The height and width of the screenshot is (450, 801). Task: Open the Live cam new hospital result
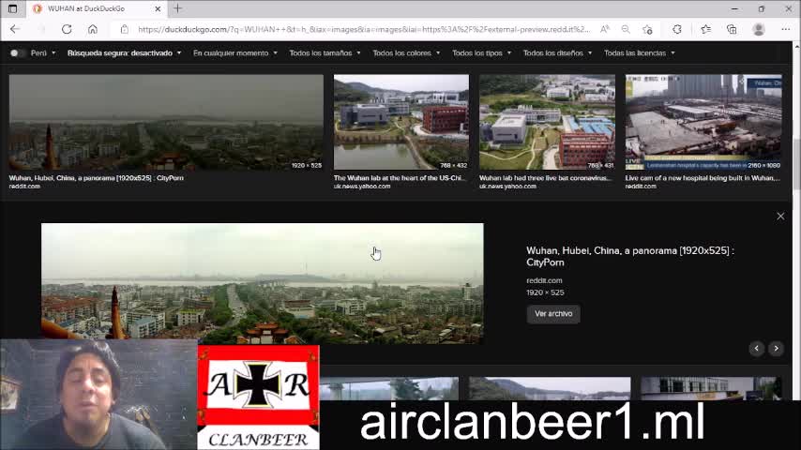click(703, 178)
